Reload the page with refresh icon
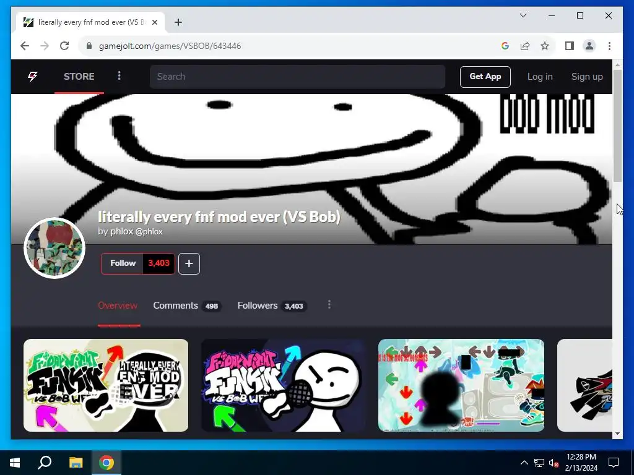The height and width of the screenshot is (475, 634). pos(64,46)
